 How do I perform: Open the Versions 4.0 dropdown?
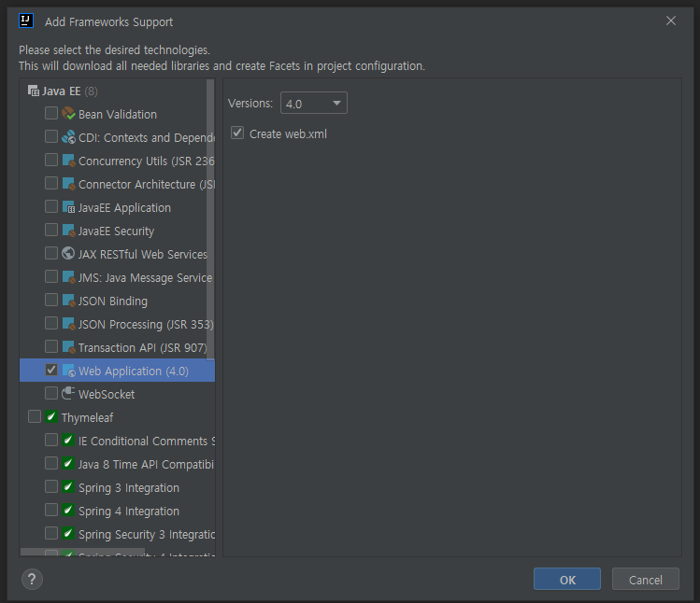pos(313,103)
